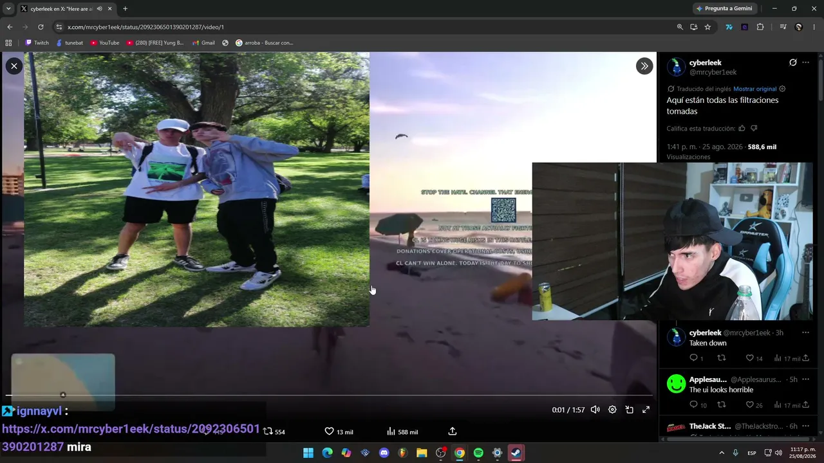
Task: Reload the current page
Action: pos(41,27)
